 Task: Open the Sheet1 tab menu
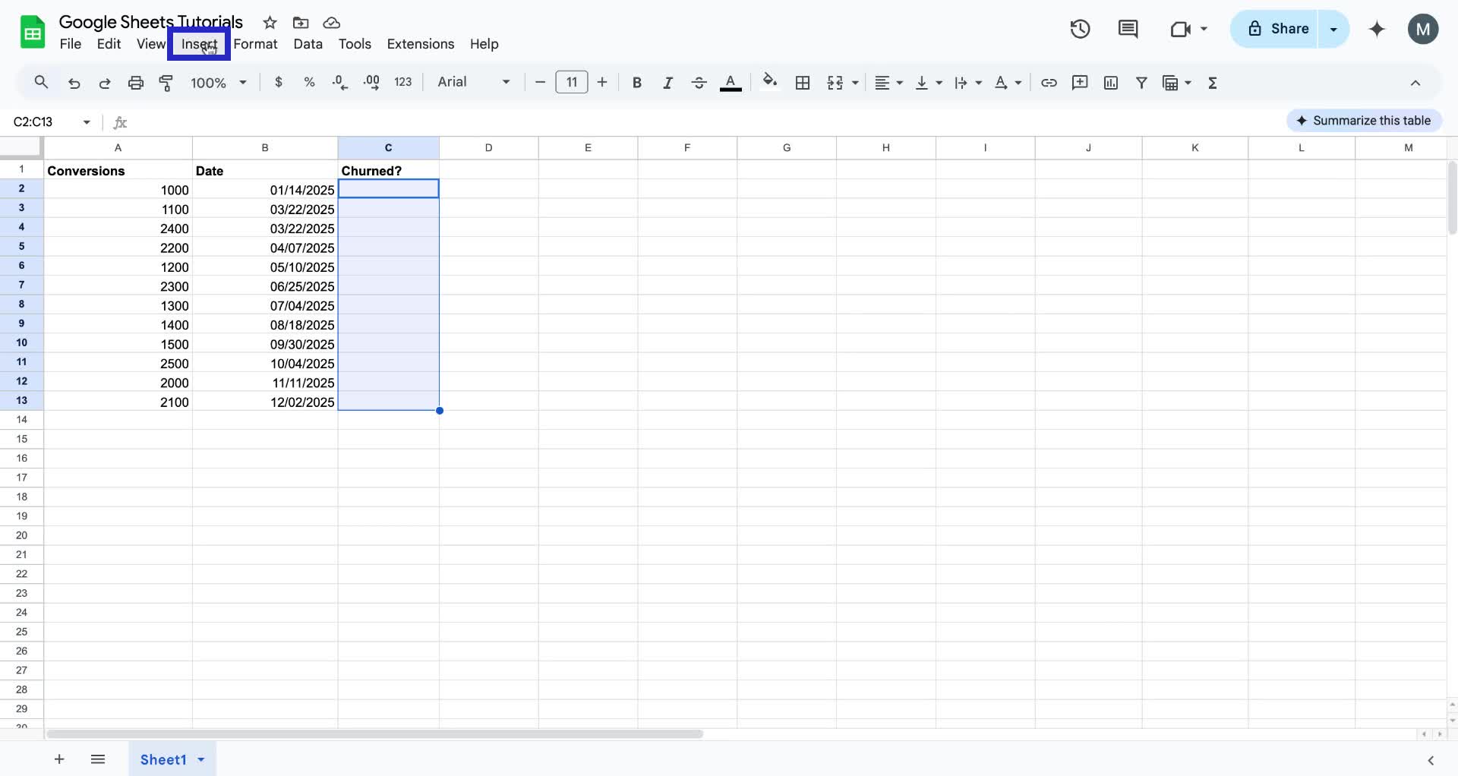[x=201, y=759]
